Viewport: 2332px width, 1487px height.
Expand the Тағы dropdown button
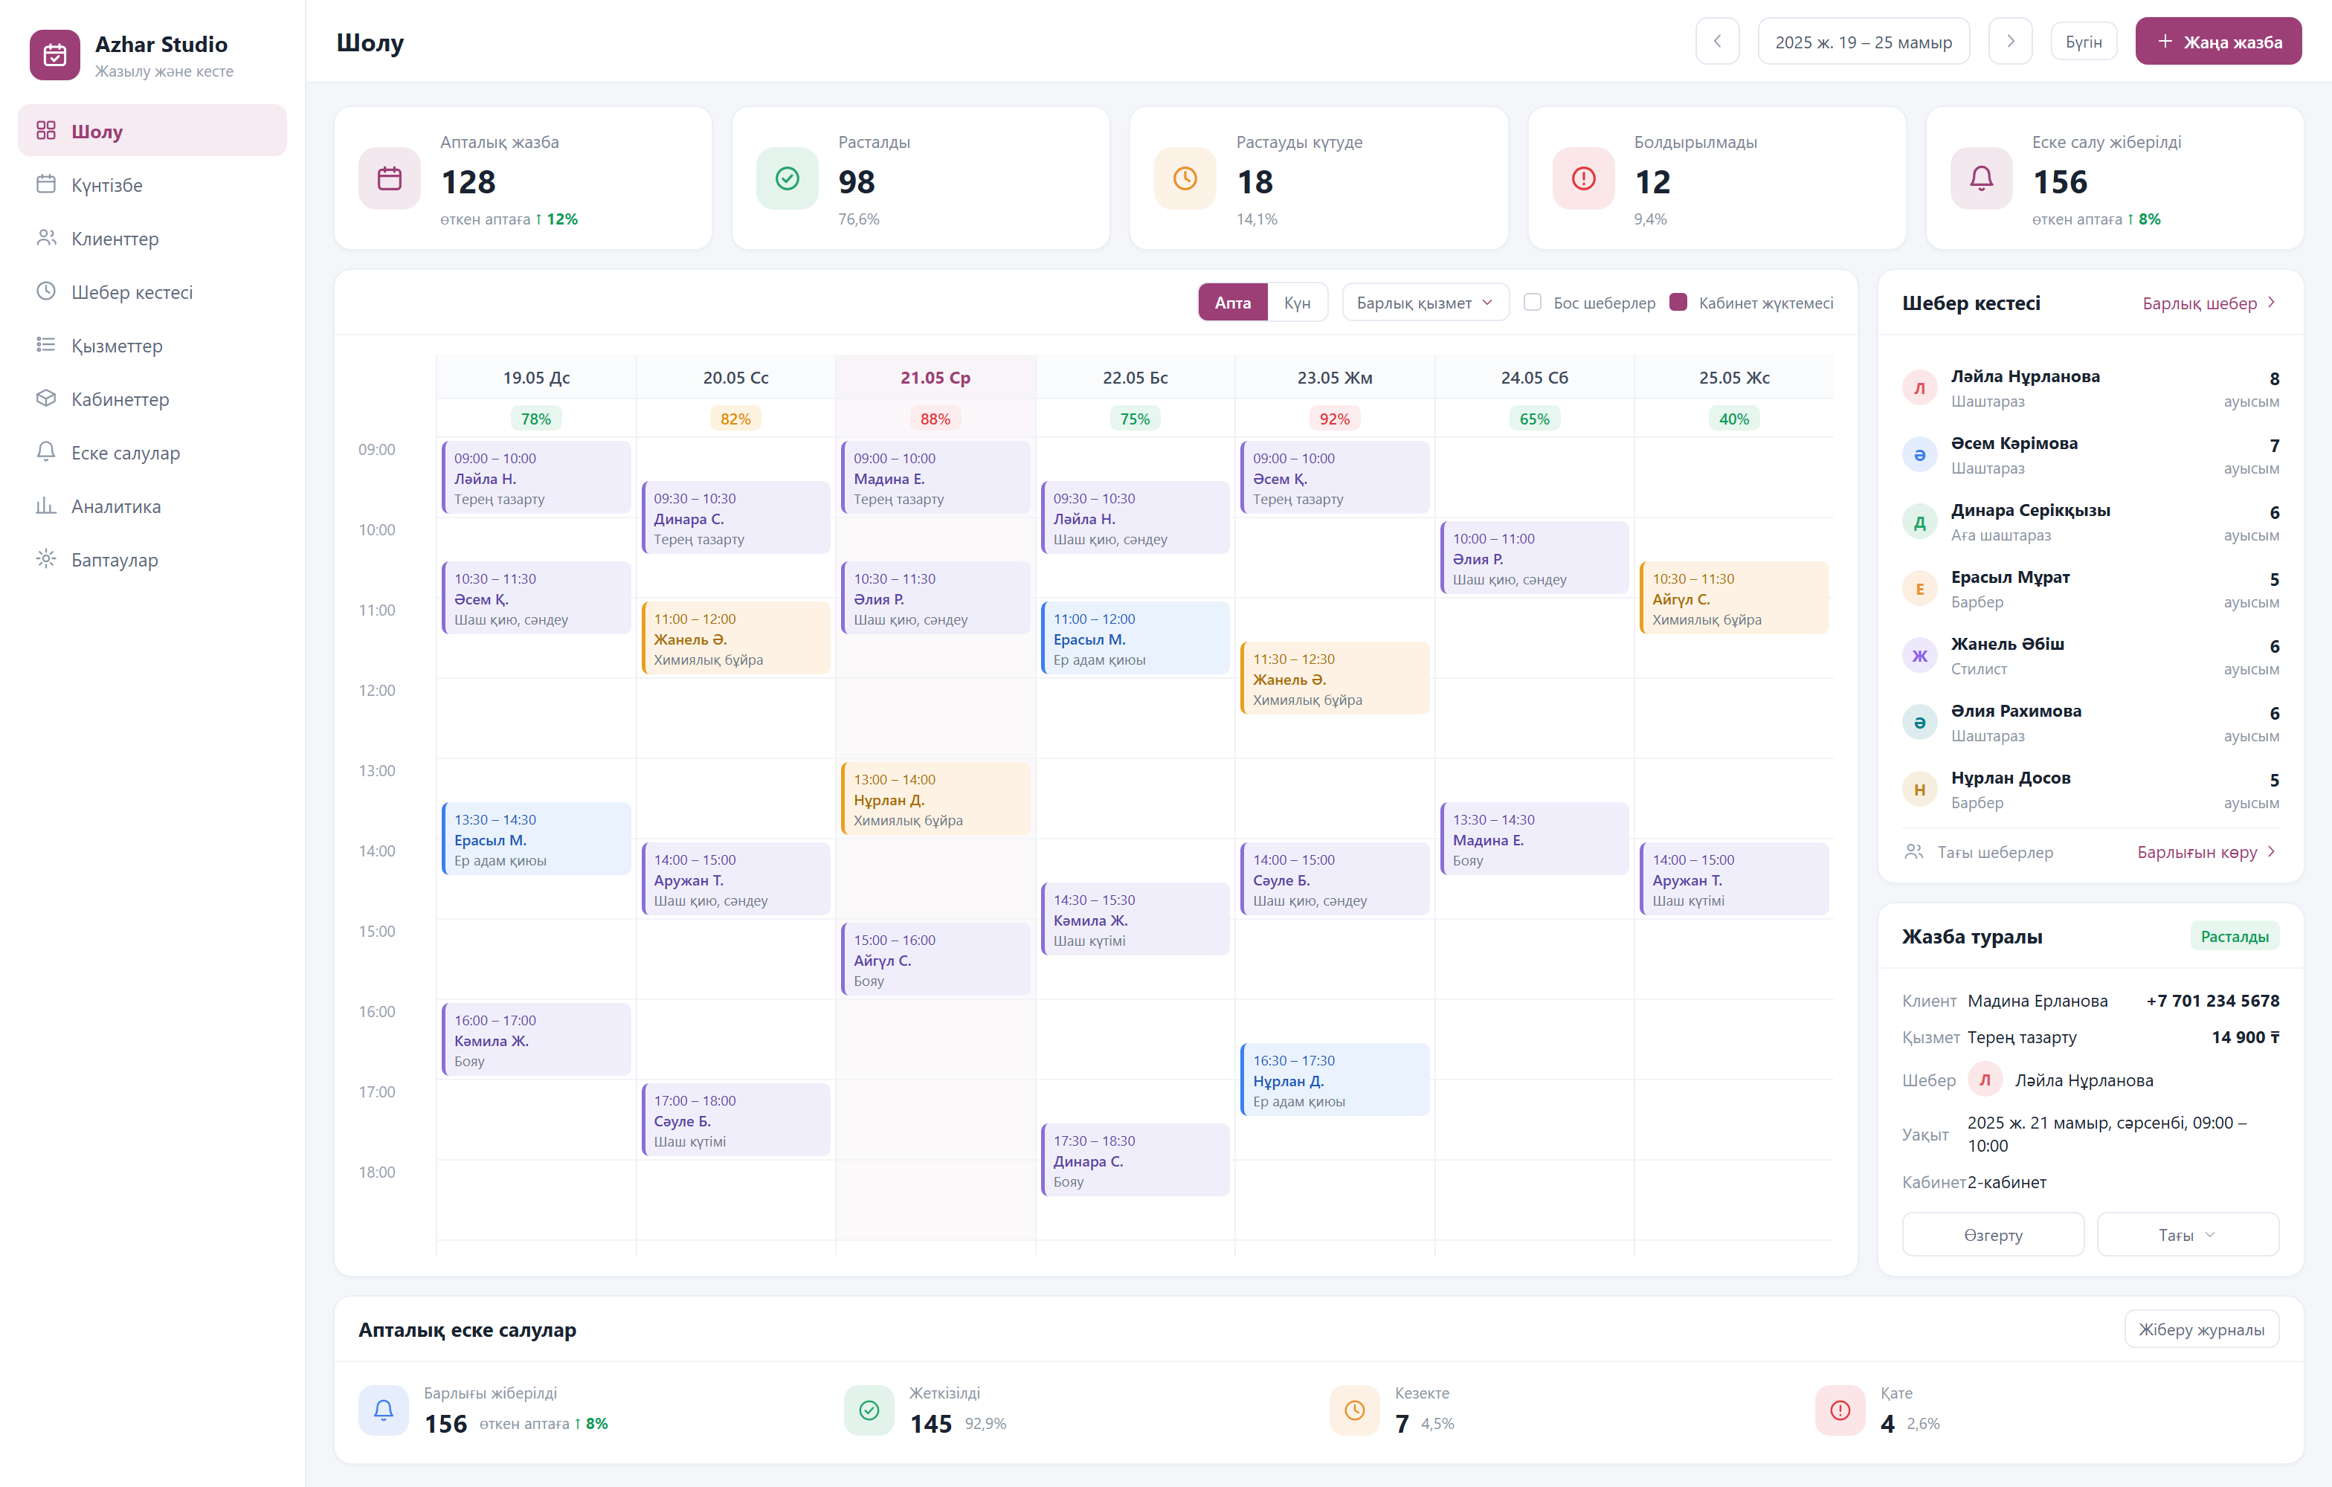[x=2187, y=1234]
